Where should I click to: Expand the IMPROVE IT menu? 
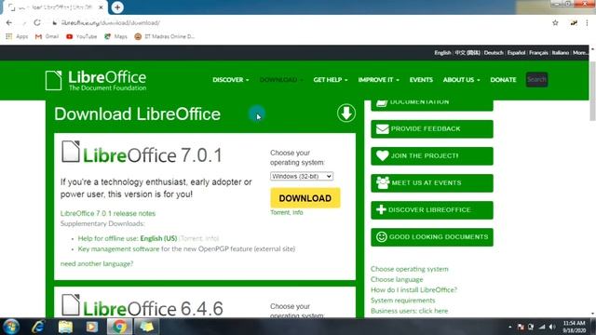point(379,80)
